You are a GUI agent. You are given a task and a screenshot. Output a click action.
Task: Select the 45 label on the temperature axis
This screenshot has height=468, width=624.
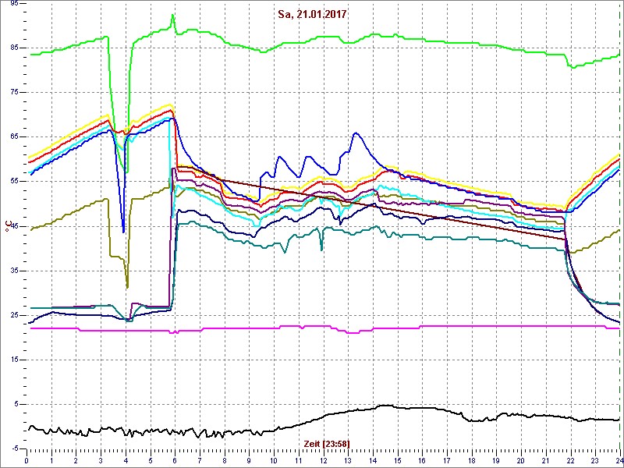click(x=14, y=226)
